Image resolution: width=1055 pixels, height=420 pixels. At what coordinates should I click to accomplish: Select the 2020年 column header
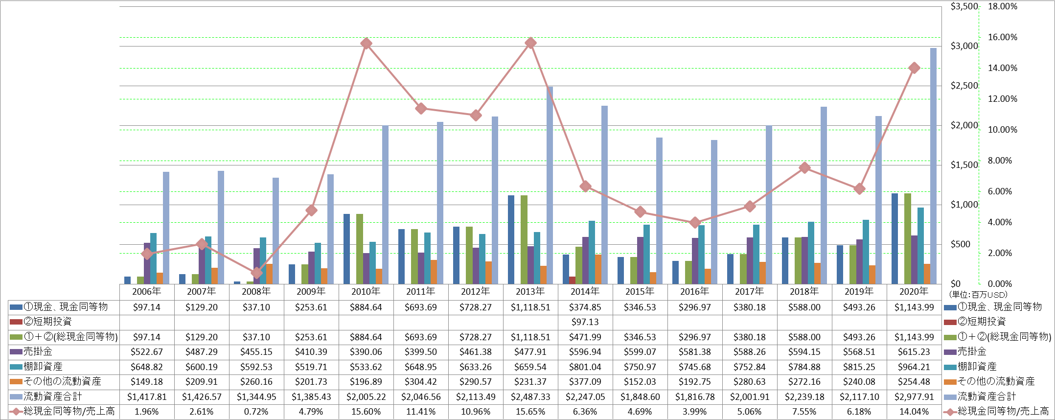[914, 292]
